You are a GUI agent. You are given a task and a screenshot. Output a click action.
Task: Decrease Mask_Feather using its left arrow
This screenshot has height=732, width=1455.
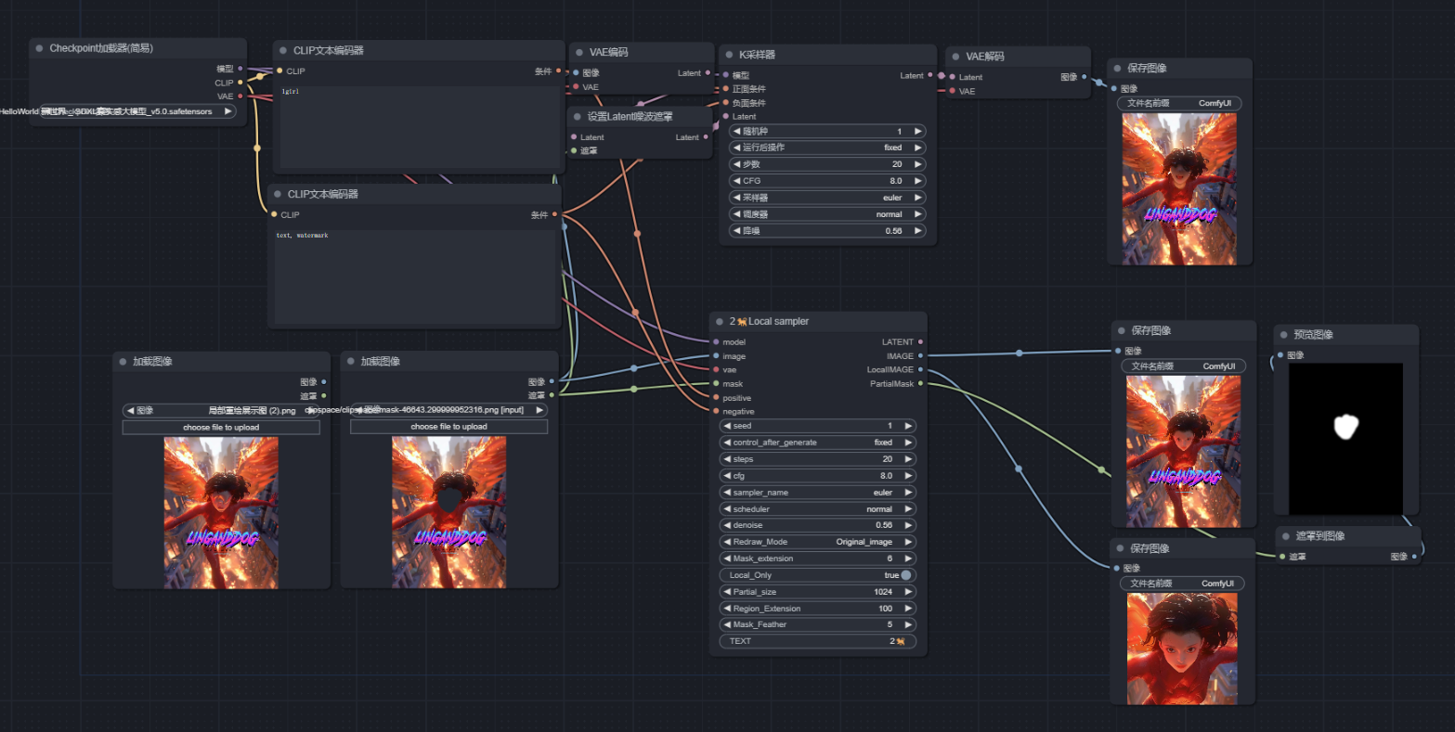click(726, 624)
